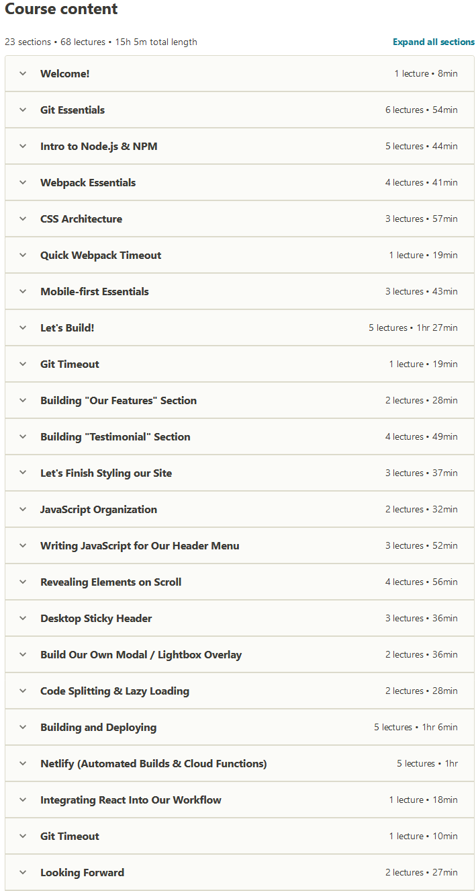This screenshot has width=476, height=891.
Task: Open Writing JavaScript for Our Header Menu
Action: (x=240, y=545)
